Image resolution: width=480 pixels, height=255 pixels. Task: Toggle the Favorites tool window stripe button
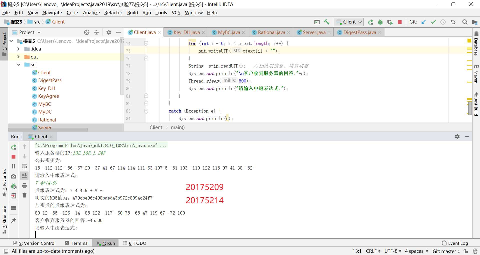pos(4,183)
